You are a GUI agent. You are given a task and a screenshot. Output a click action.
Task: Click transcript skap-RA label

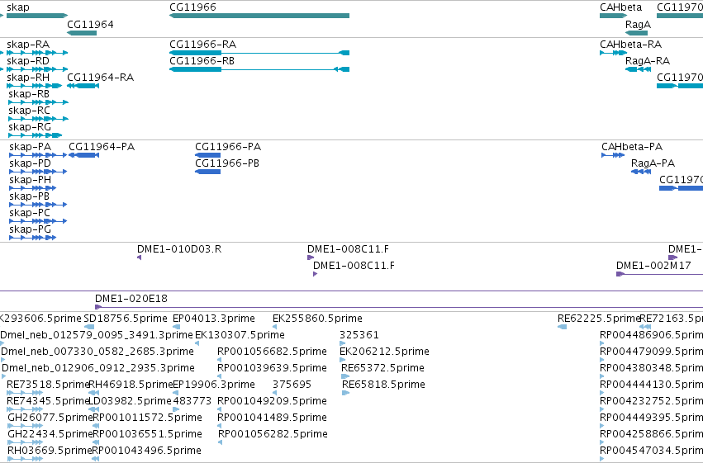coord(28,45)
